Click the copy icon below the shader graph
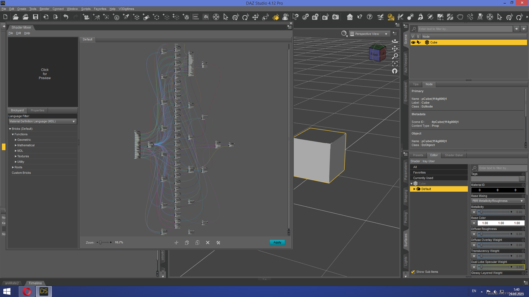529x297 pixels. coord(187,243)
